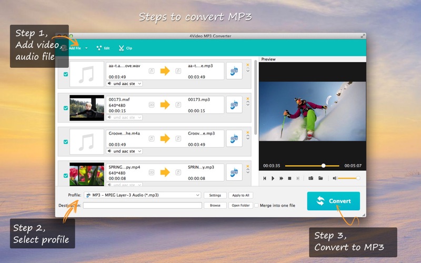Click output audio icon next to SPRIN...y.mp3

click(178, 173)
